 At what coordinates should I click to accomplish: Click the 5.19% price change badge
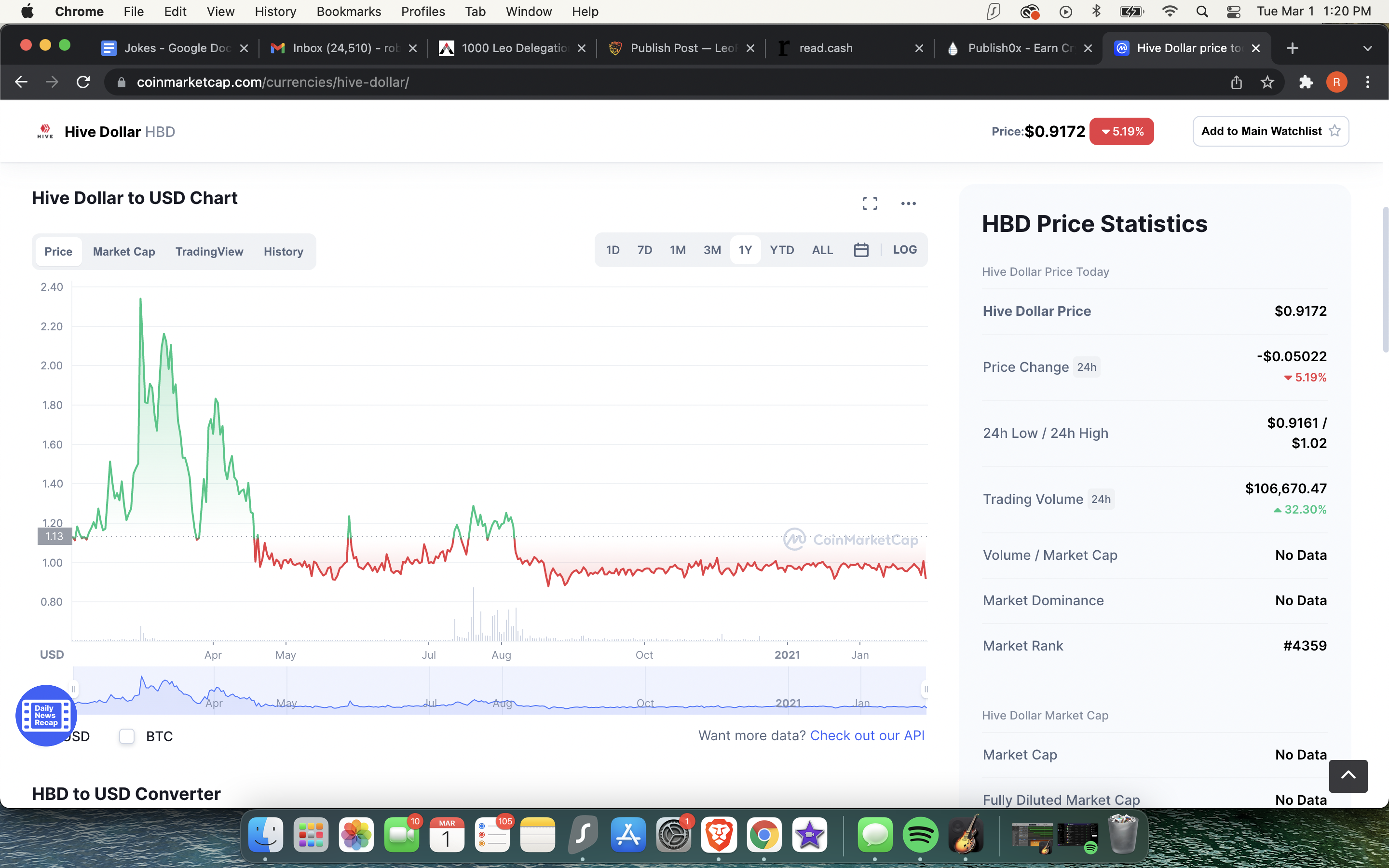tap(1121, 132)
